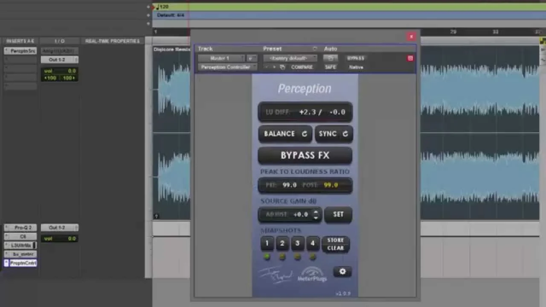The width and height of the screenshot is (546, 307).
Task: Select next preset with plus button
Action: pos(274,67)
